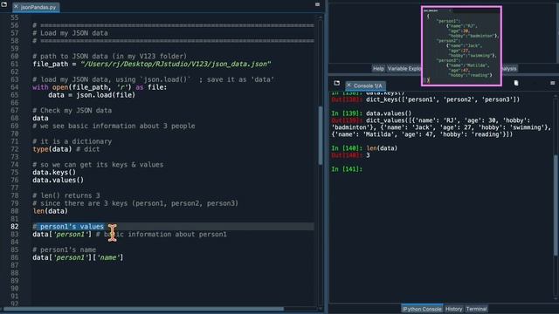Click the console's vertical scrollbar
Screen dimensions: 559x314
click(556, 205)
